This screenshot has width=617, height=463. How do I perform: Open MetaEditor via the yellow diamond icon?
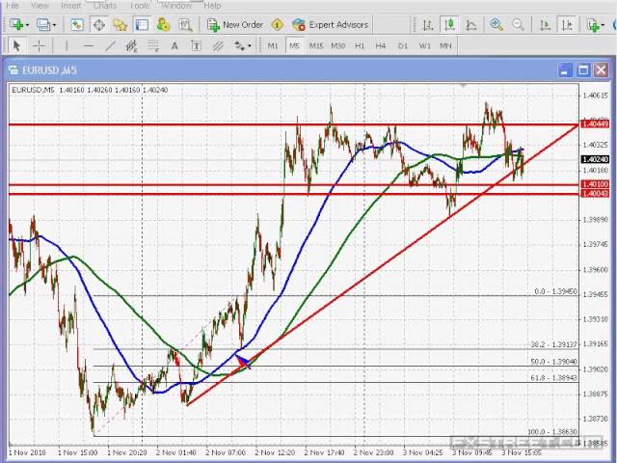pos(278,25)
